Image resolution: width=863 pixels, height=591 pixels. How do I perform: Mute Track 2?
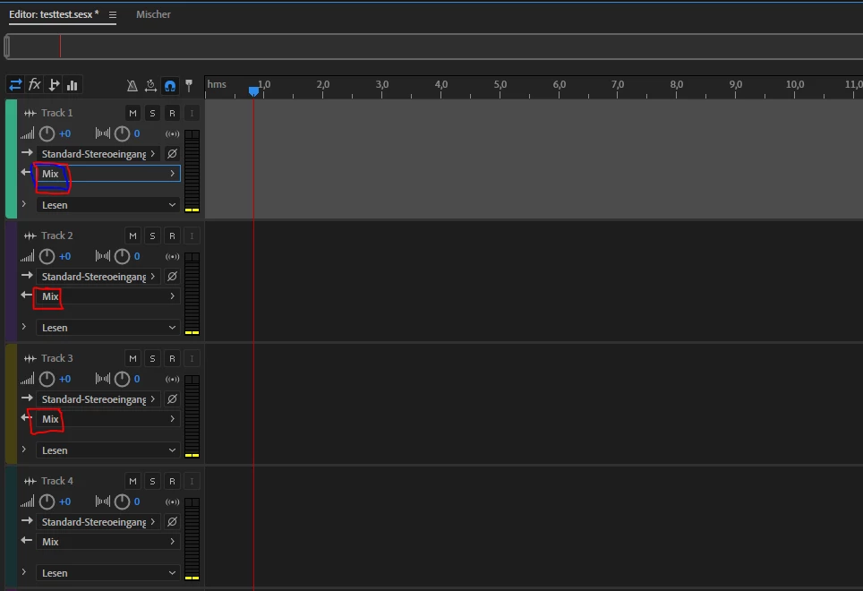click(x=132, y=236)
